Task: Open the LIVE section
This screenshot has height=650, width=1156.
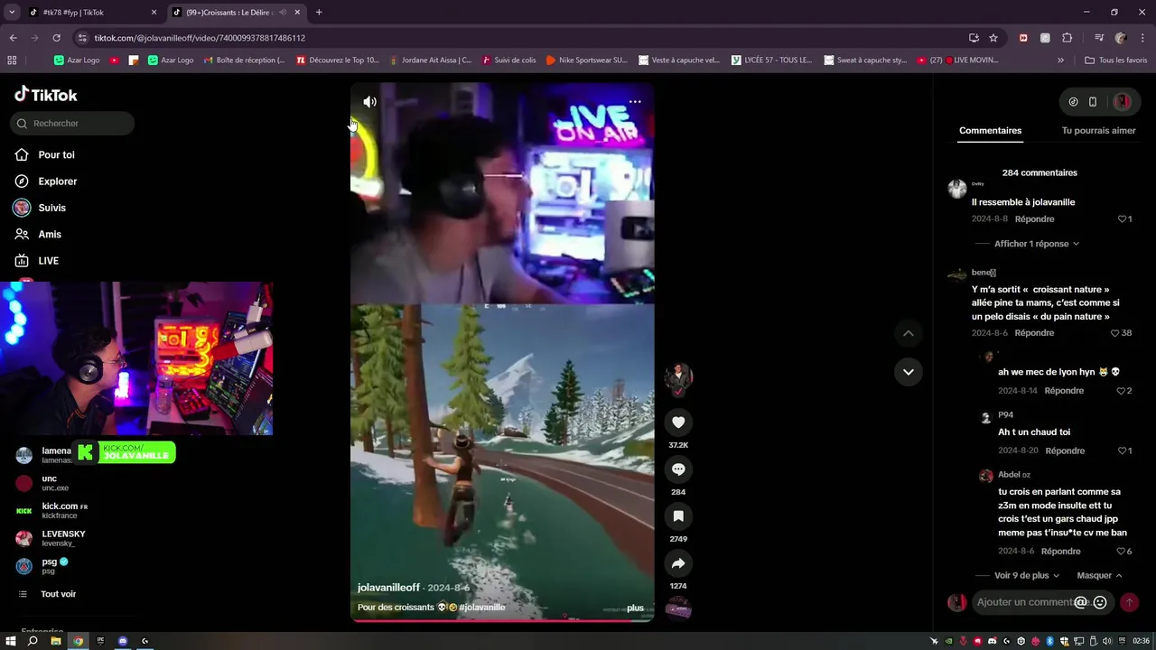Action: (x=48, y=261)
